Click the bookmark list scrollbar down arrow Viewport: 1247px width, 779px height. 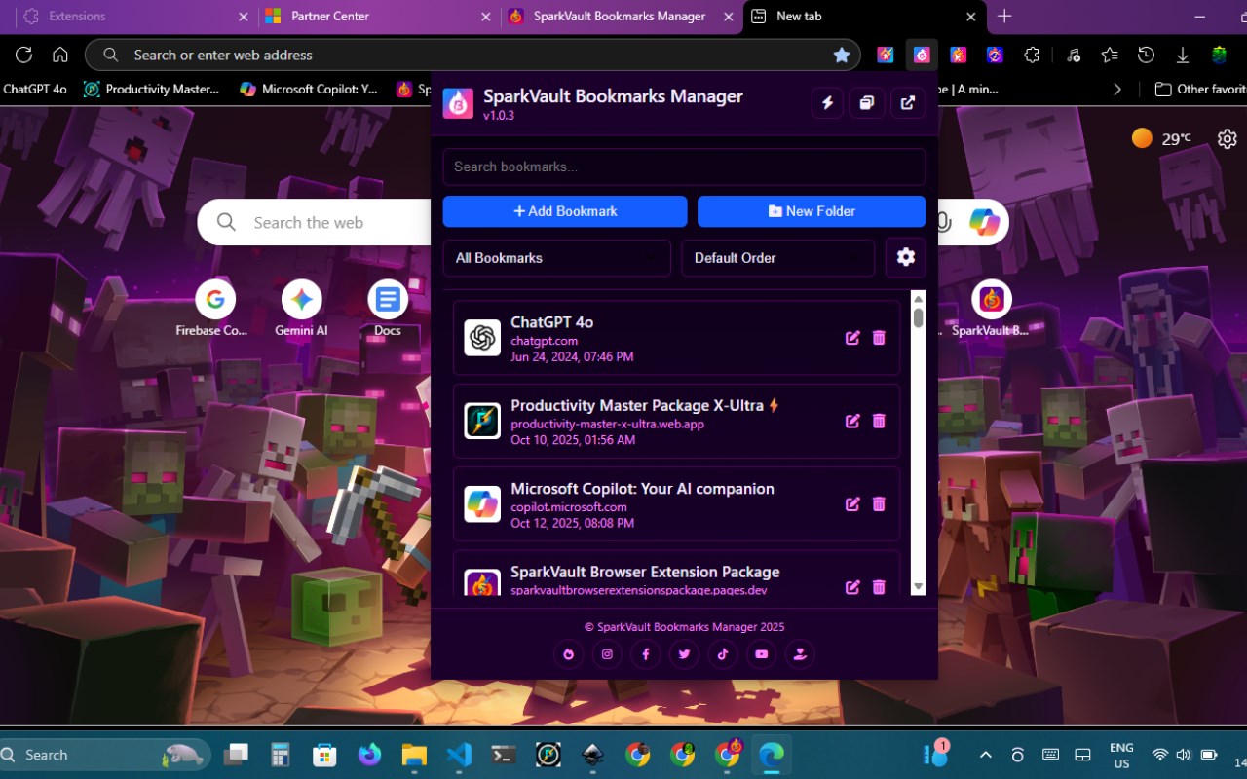tap(918, 587)
